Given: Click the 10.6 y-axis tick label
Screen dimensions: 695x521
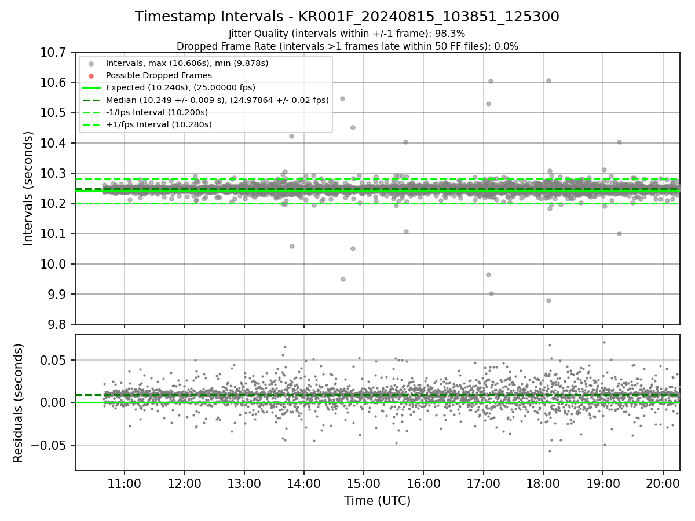Looking at the screenshot, I should click(x=54, y=83).
